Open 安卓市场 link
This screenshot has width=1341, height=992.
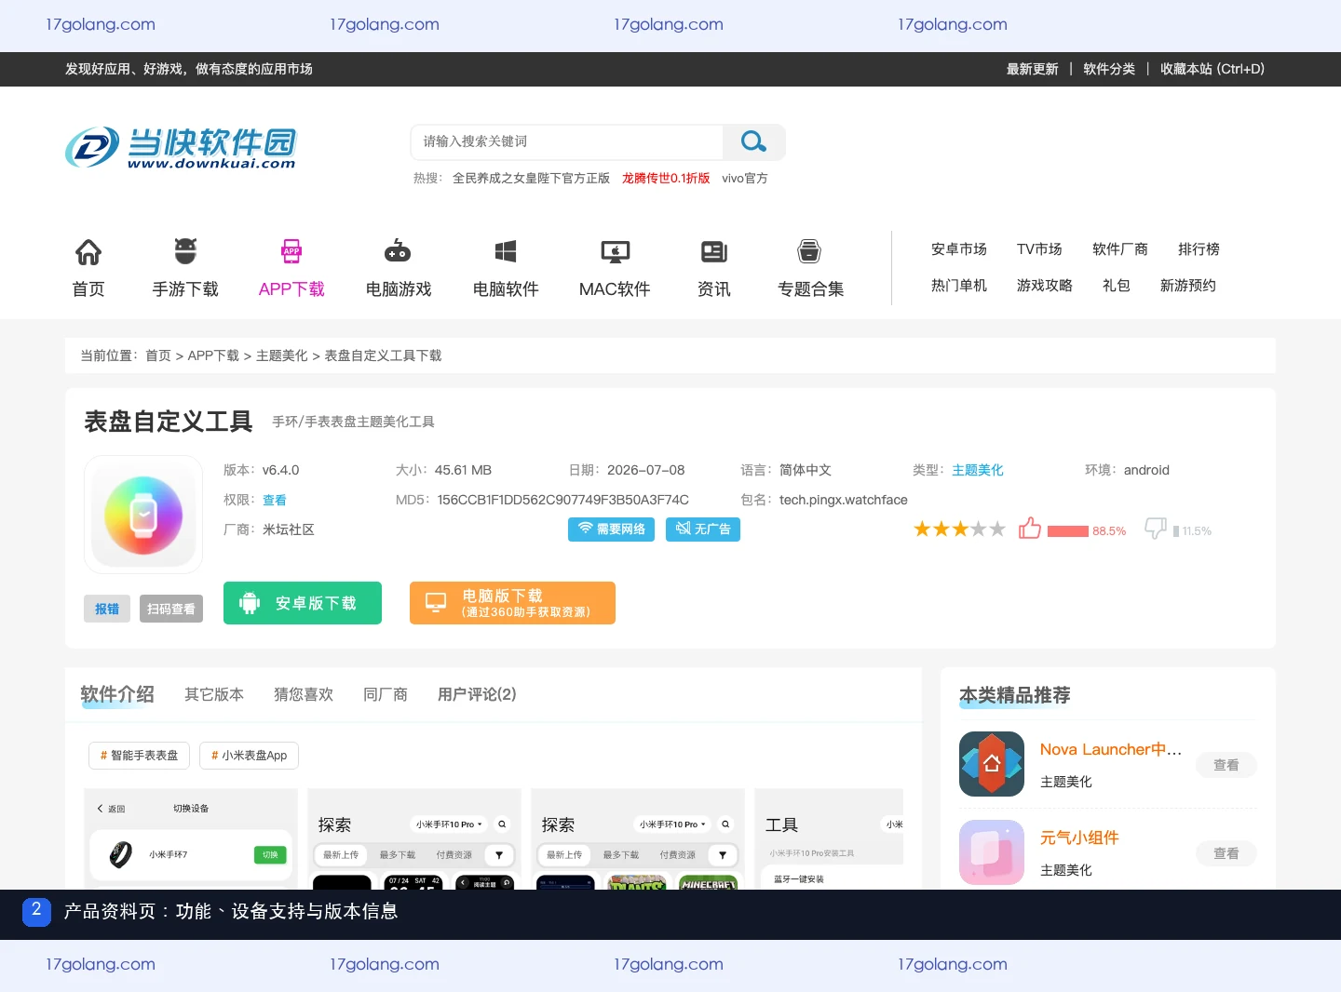pyautogui.click(x=959, y=249)
